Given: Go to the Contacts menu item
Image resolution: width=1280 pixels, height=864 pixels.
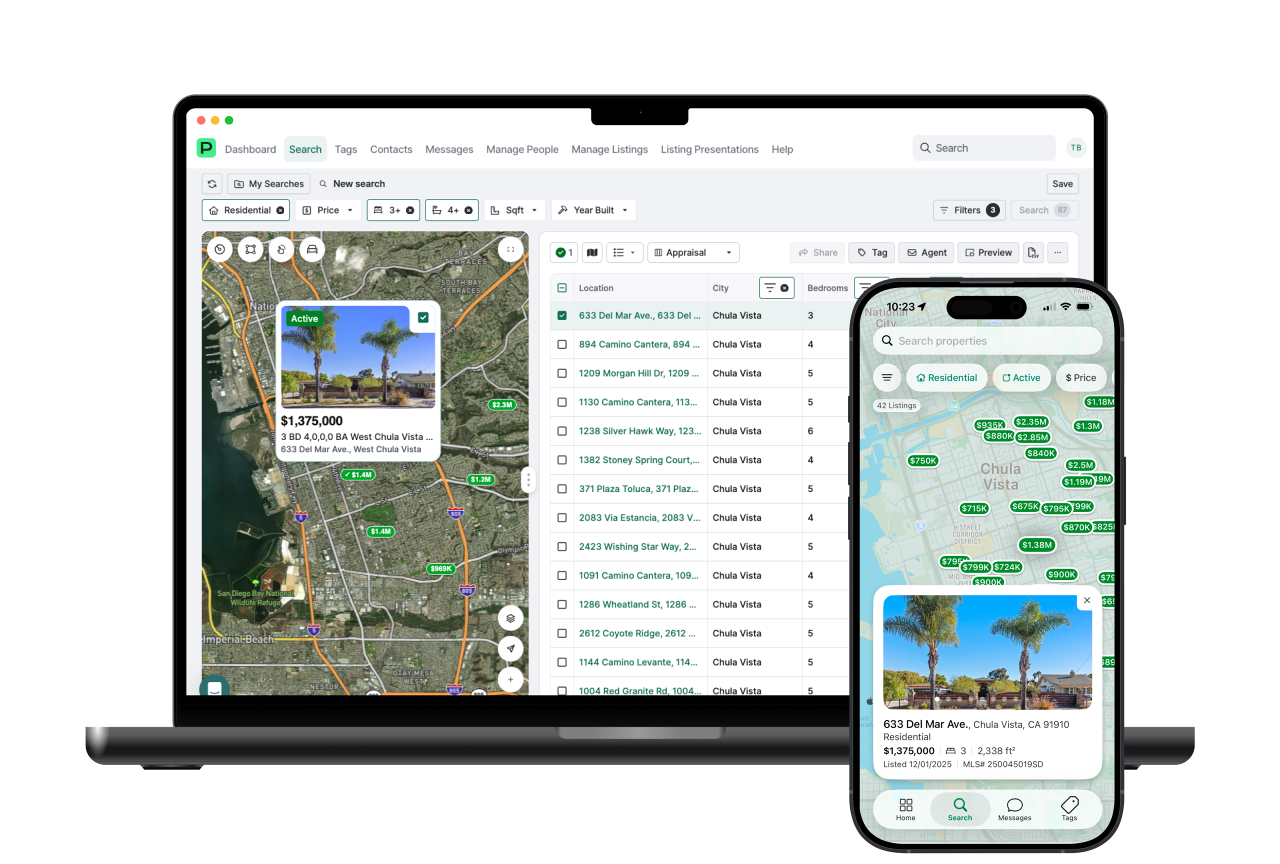Looking at the screenshot, I should (x=391, y=149).
